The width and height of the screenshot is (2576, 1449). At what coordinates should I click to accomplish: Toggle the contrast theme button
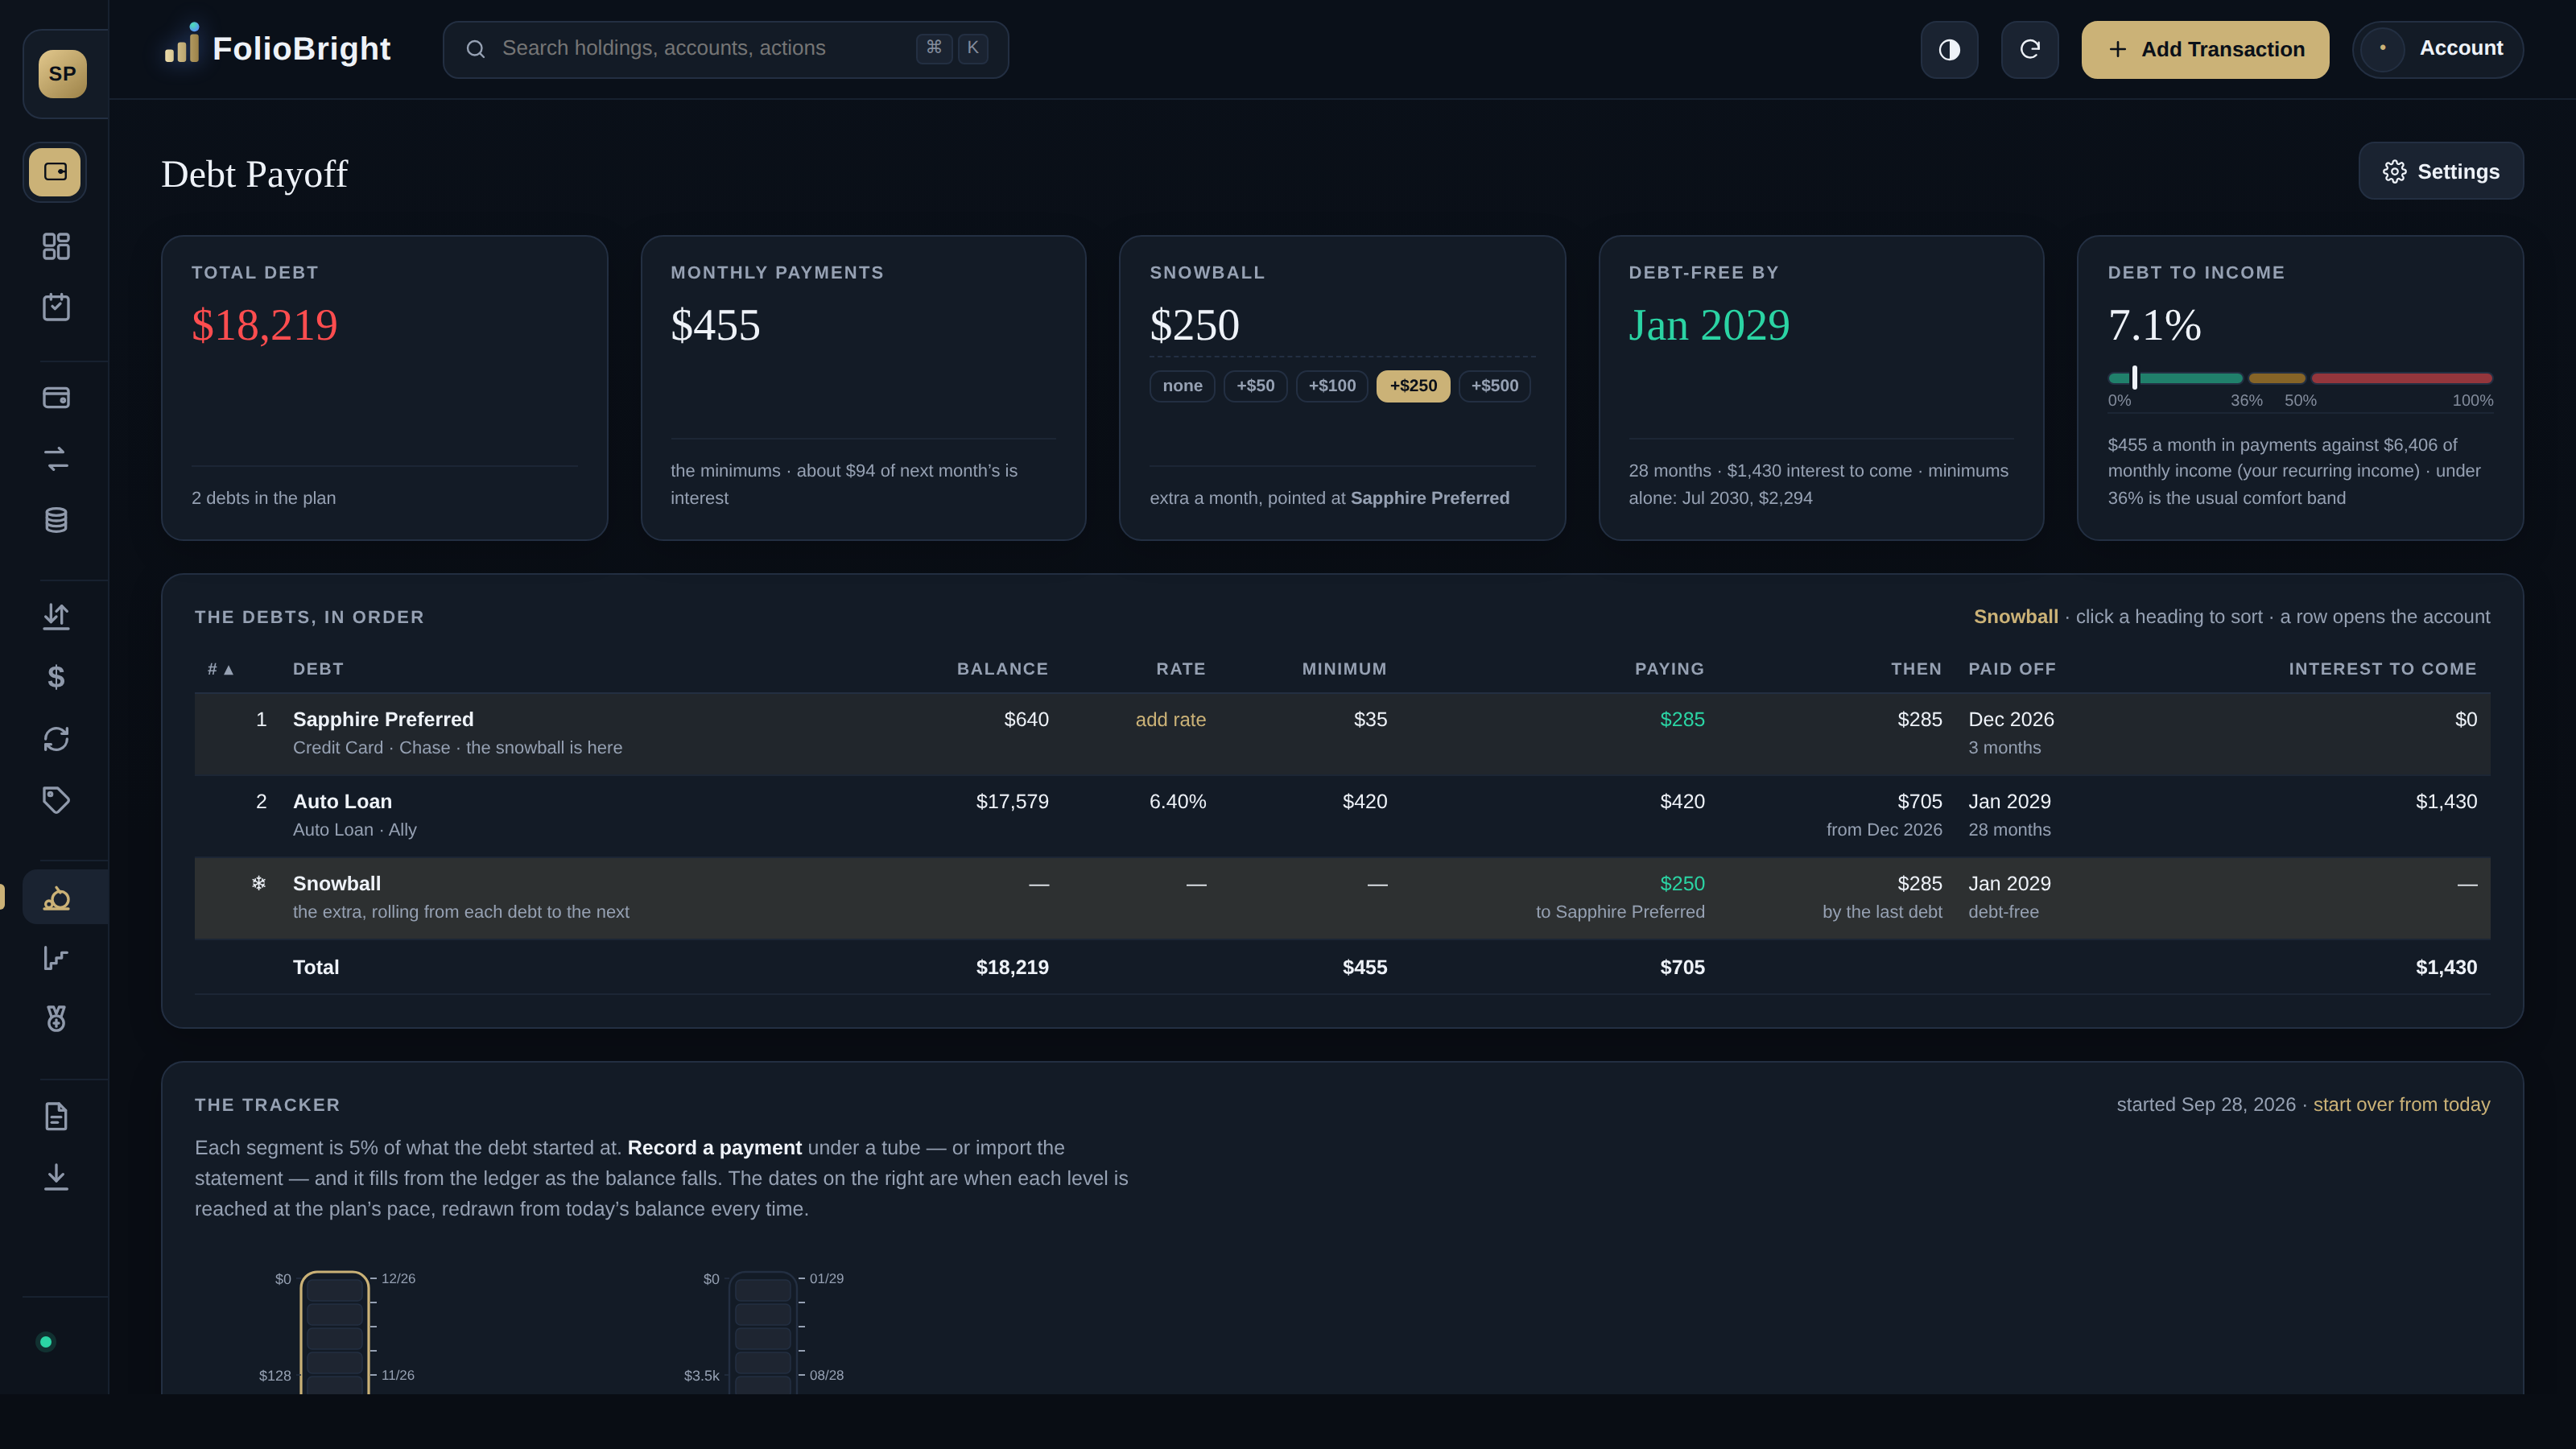pos(1949,49)
